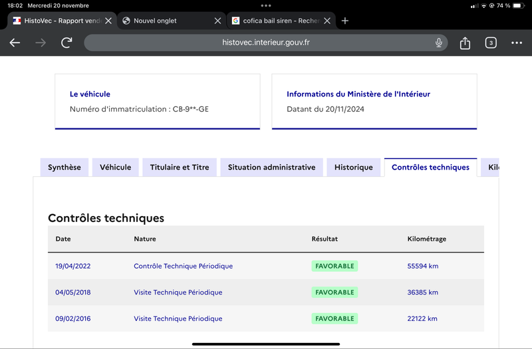Select the Titulaire et Titre tab
The width and height of the screenshot is (532, 349).
pyautogui.click(x=180, y=168)
